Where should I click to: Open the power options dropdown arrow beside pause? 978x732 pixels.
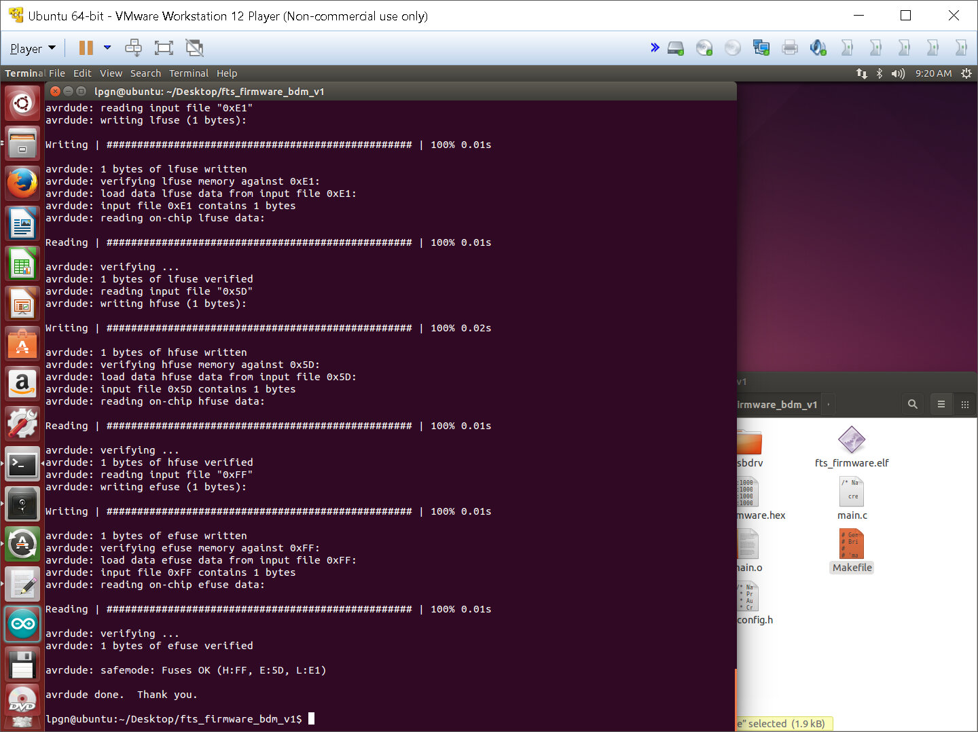107,48
